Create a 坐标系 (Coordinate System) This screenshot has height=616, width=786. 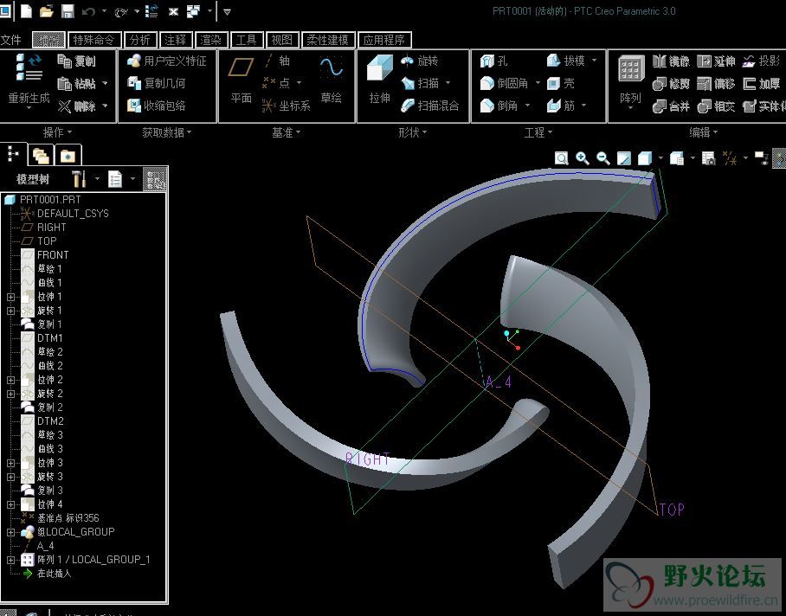287,106
